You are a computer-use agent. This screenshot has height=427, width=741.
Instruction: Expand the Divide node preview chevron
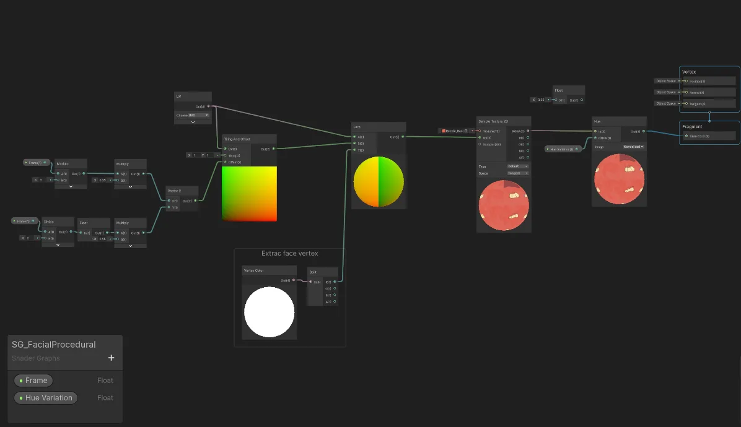[x=58, y=244]
